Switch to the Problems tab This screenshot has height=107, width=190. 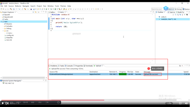[53, 66]
